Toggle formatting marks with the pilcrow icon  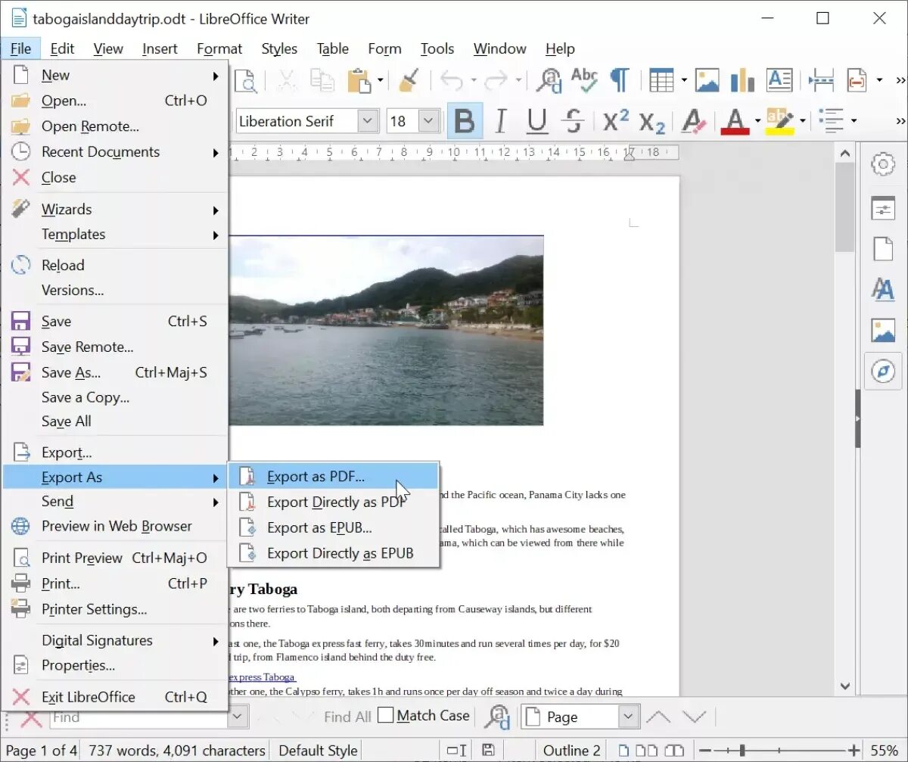[x=620, y=80]
